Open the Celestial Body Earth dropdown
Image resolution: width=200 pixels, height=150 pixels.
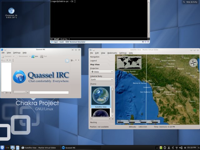(102, 79)
